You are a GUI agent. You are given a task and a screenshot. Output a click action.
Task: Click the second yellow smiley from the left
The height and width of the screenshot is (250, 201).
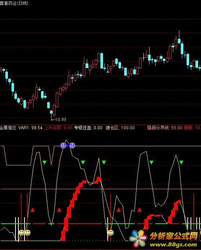pos(28,232)
